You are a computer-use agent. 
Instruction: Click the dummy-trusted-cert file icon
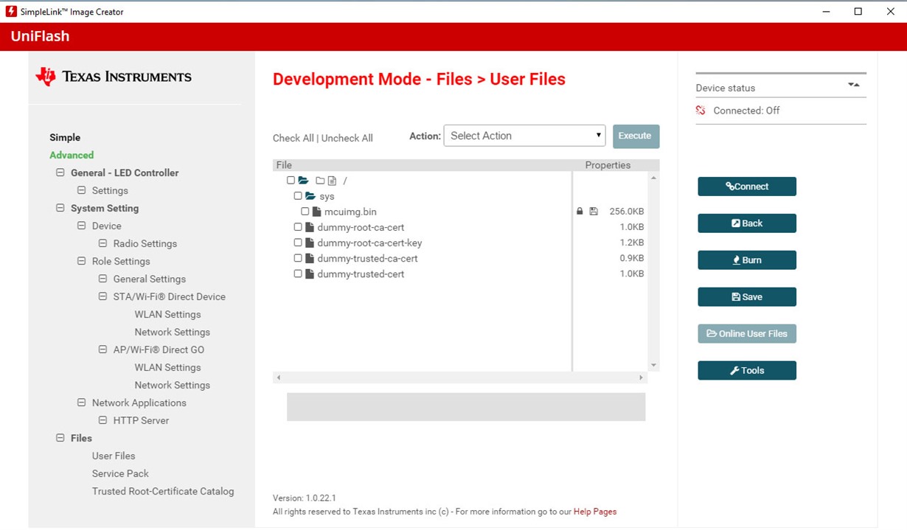(310, 273)
